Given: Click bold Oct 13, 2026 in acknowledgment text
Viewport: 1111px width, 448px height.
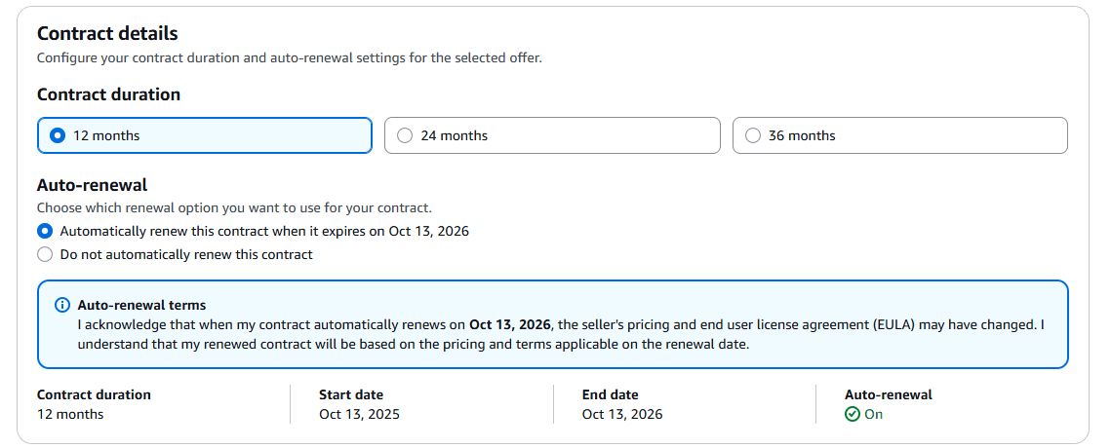Looking at the screenshot, I should pos(510,324).
